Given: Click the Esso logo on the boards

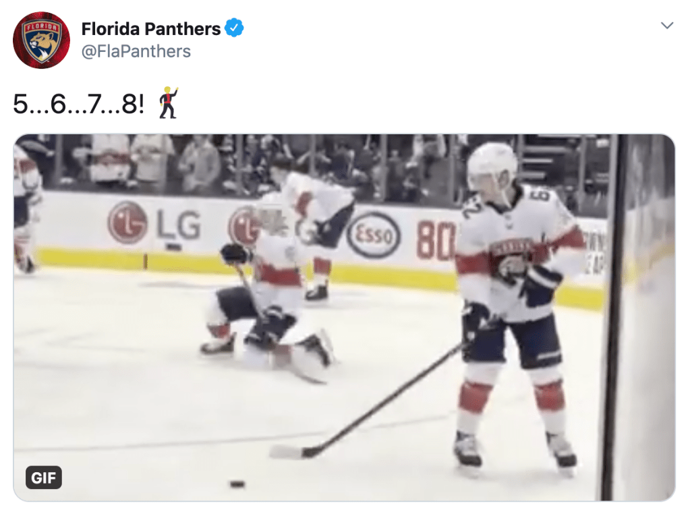Looking at the screenshot, I should point(373,235).
